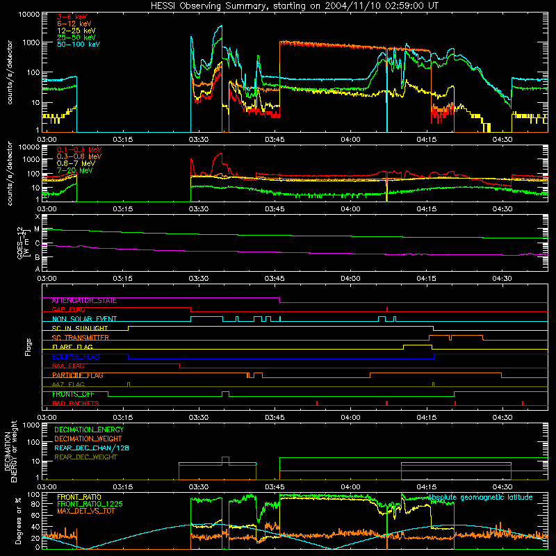556x556 pixels.
Task: Click the Absolute geomagnetic latitude label
Action: 480,497
